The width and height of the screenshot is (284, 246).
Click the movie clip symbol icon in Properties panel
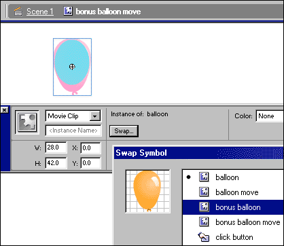[x=27, y=122]
